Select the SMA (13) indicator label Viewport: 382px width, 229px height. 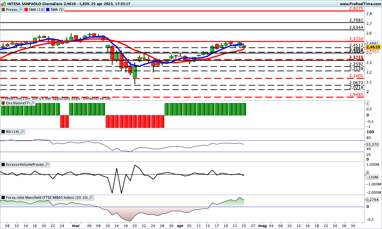click(x=37, y=10)
